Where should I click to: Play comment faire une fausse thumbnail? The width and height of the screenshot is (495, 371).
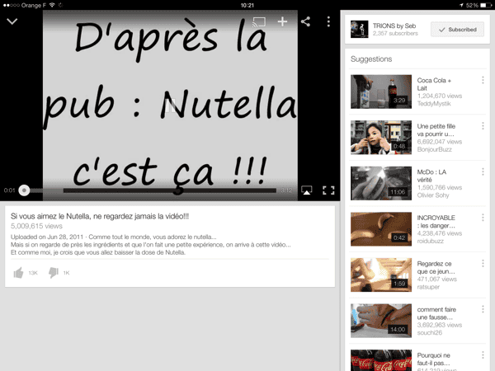tap(381, 321)
